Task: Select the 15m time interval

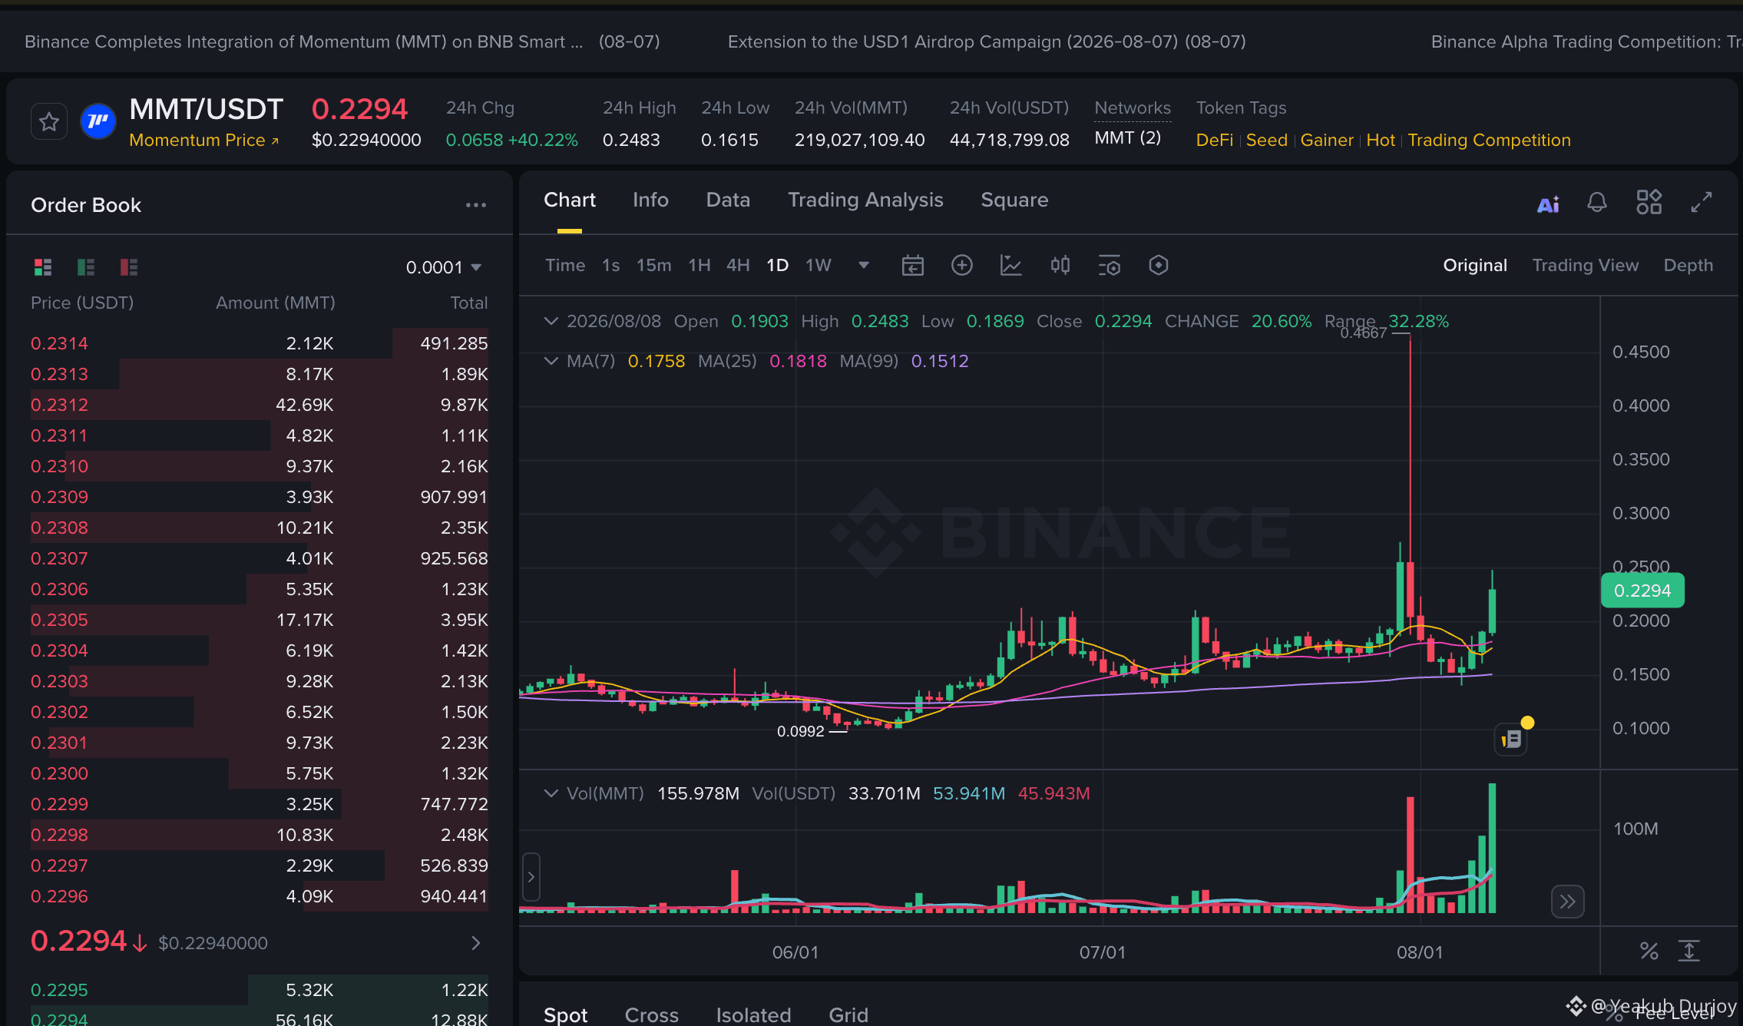Action: point(654,266)
